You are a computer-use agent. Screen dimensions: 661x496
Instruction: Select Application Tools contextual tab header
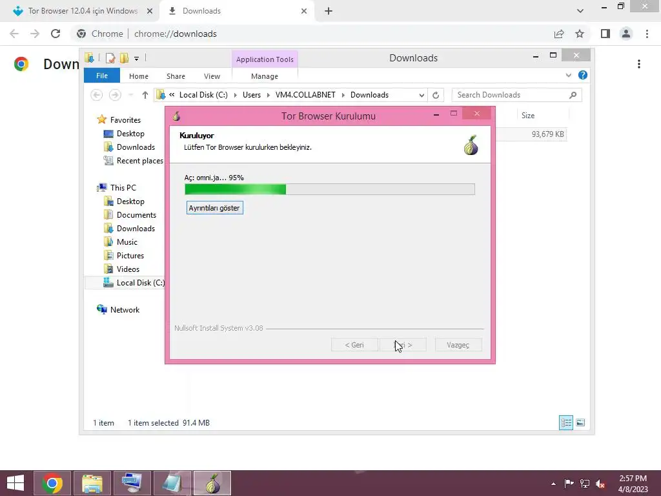coord(265,59)
